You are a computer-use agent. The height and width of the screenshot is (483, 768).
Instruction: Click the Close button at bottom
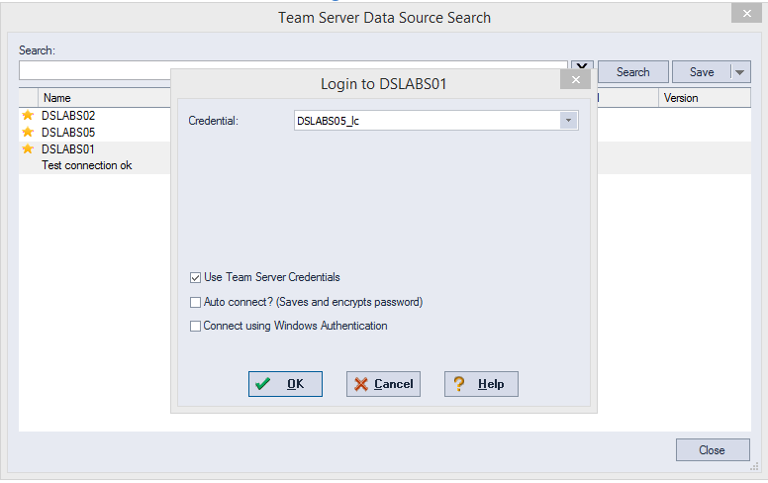click(713, 449)
